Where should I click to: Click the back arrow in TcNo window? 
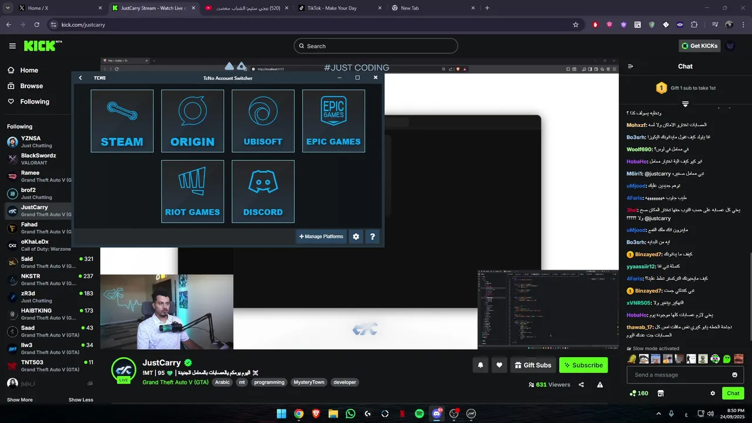(80, 78)
